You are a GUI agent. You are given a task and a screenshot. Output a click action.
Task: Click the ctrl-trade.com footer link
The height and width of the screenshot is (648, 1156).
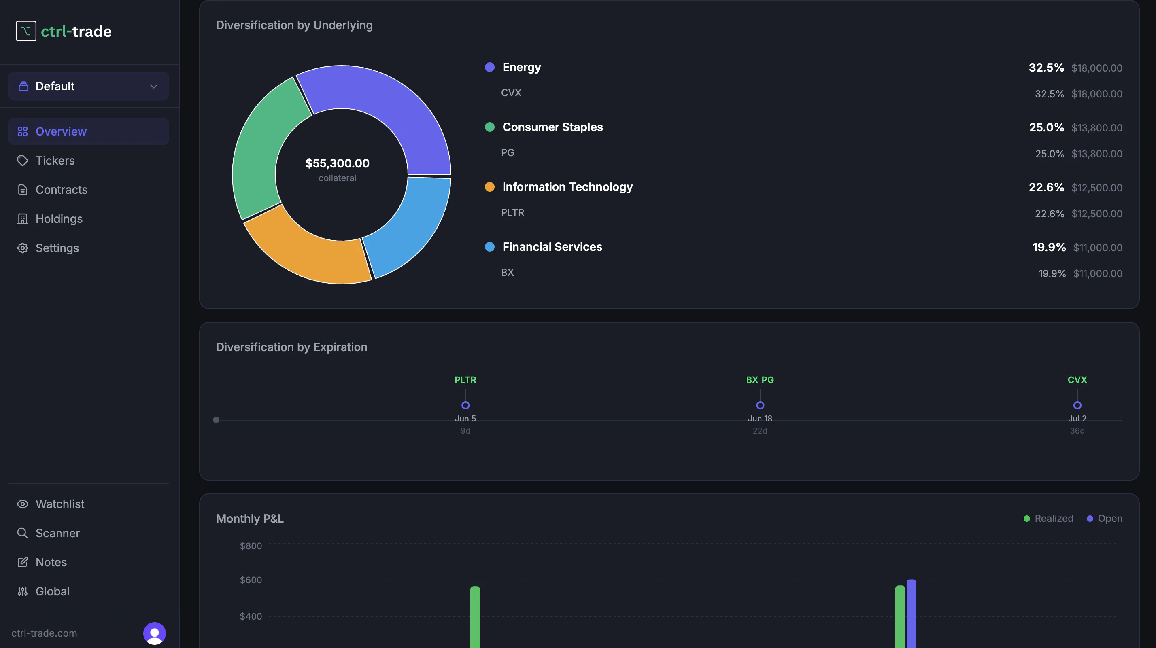pos(44,633)
